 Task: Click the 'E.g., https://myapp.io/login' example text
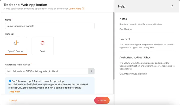(133, 74)
